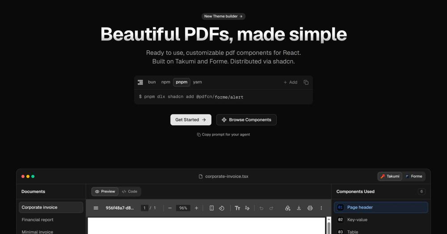
Task: Click the Beautiful PDFs, made simple headline
Action: 223,34
